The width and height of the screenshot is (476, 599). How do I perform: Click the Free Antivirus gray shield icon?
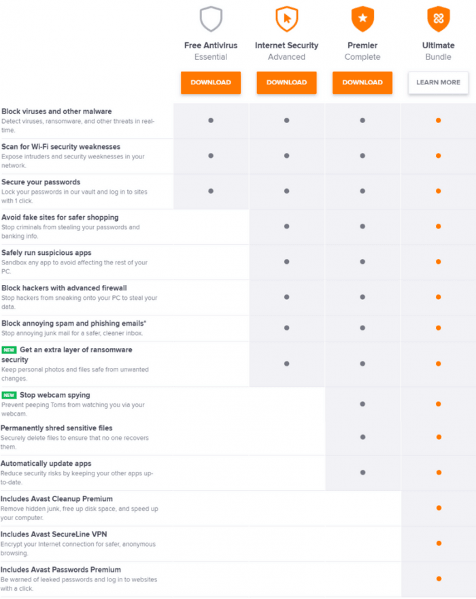pos(211,20)
